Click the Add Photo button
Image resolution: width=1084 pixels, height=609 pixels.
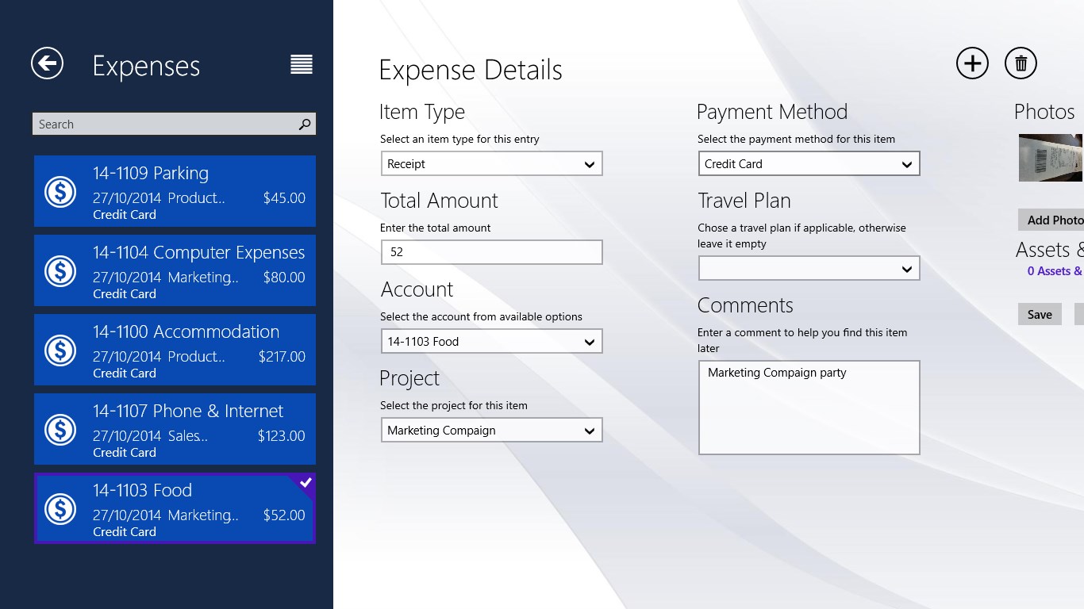click(1051, 220)
